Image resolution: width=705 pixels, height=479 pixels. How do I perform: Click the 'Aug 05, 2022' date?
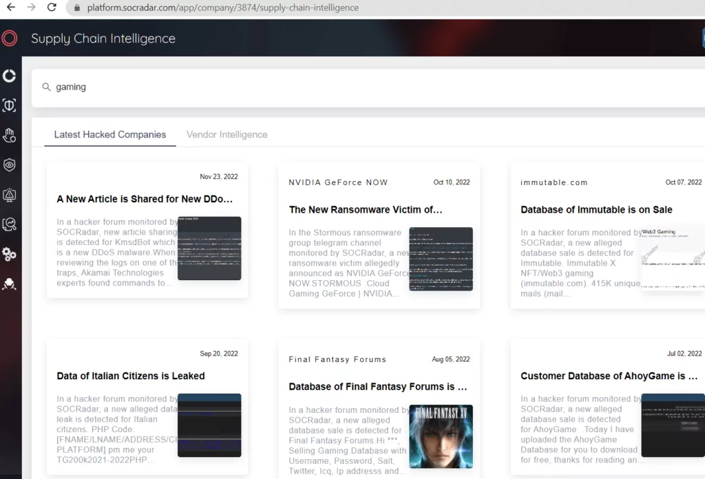click(x=451, y=359)
